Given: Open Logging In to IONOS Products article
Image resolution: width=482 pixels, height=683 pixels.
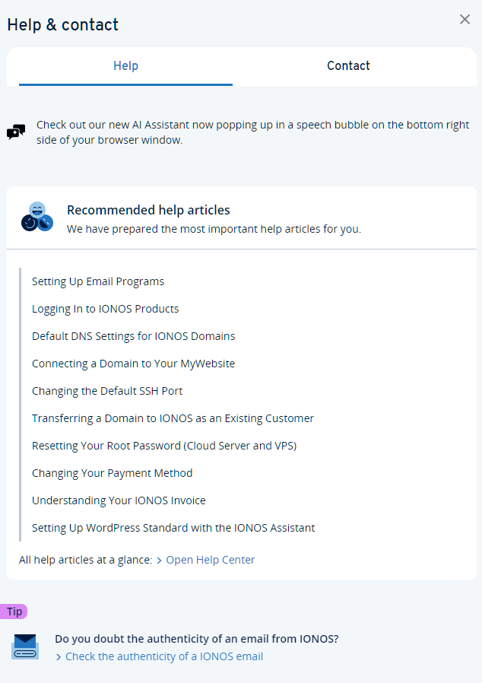Looking at the screenshot, I should (x=105, y=309).
